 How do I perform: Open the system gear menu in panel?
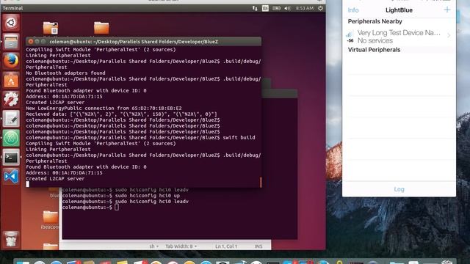[x=320, y=8]
